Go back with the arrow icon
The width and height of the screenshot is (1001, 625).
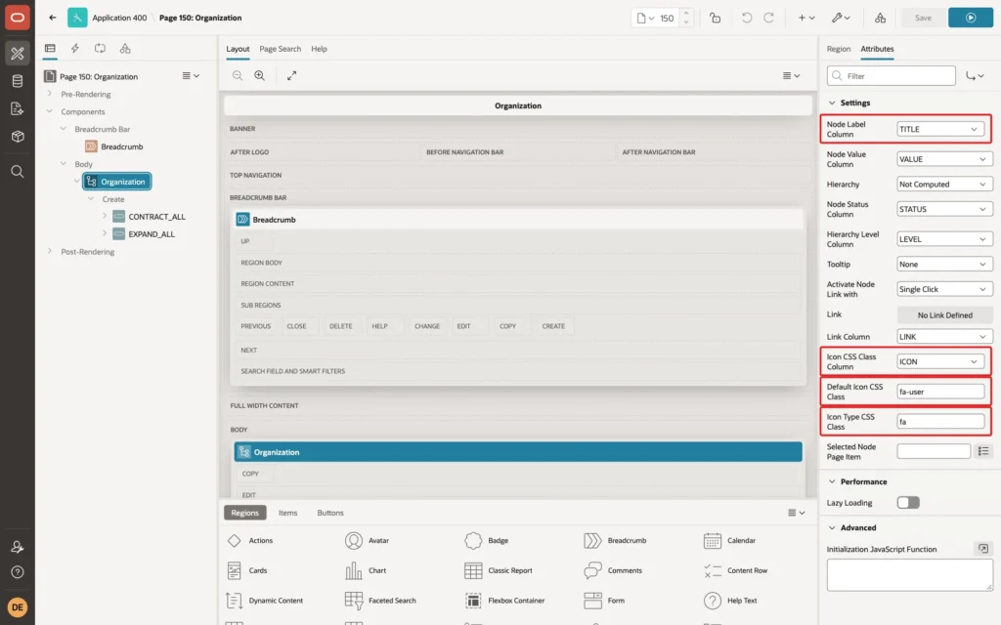tap(53, 18)
